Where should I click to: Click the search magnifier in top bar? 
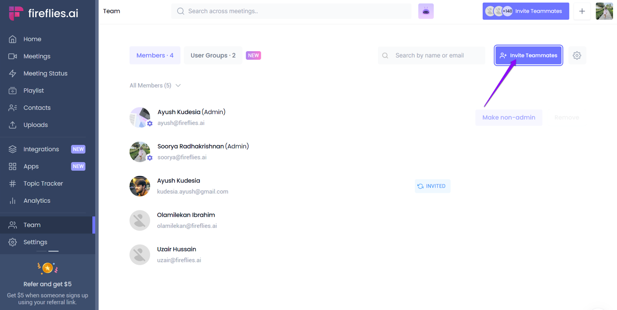[x=180, y=11]
